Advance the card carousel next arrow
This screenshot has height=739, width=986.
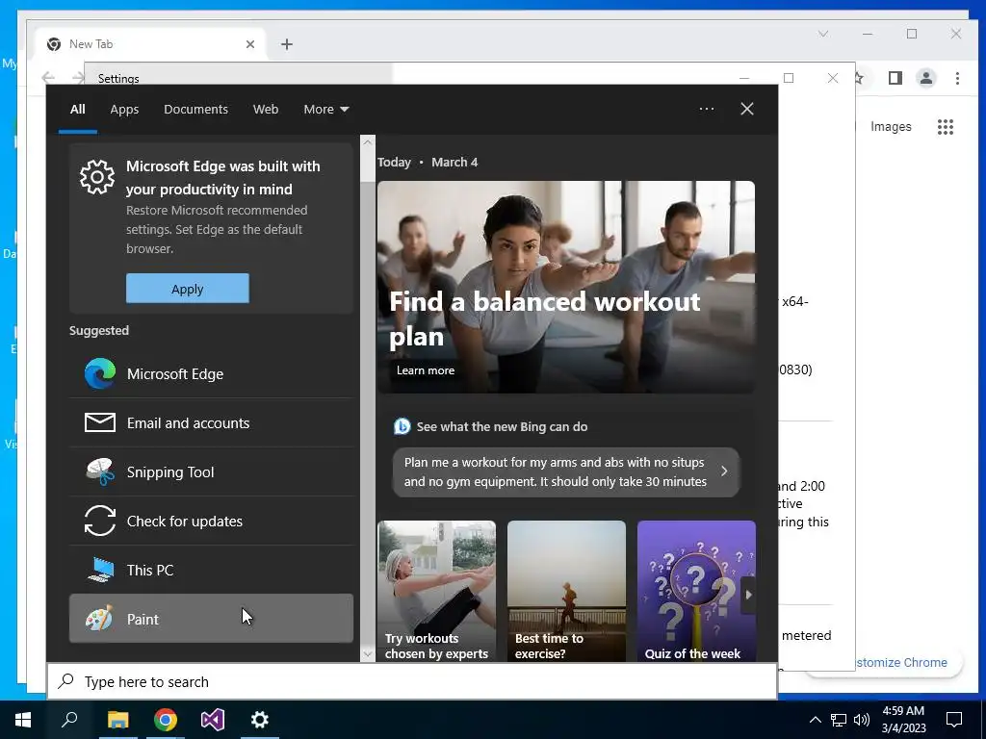click(x=747, y=595)
